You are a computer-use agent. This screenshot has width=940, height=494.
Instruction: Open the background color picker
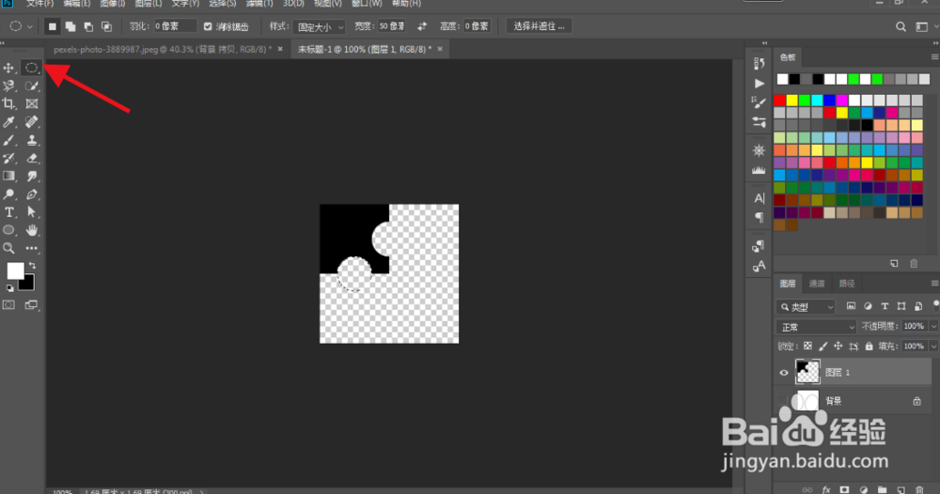tap(27, 284)
